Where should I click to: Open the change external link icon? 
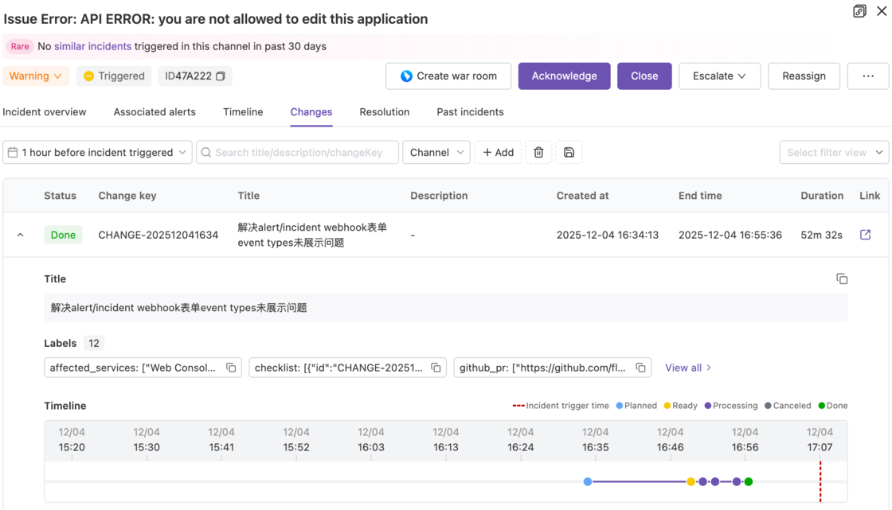865,235
